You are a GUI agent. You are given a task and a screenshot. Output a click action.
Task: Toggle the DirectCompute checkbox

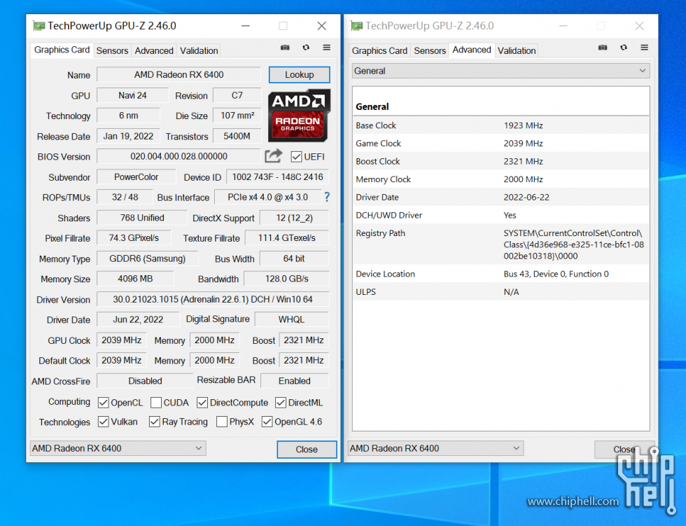click(x=202, y=402)
